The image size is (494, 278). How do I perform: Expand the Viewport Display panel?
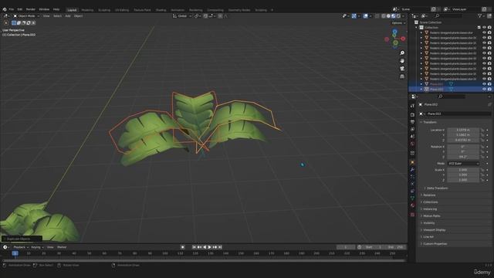point(434,230)
